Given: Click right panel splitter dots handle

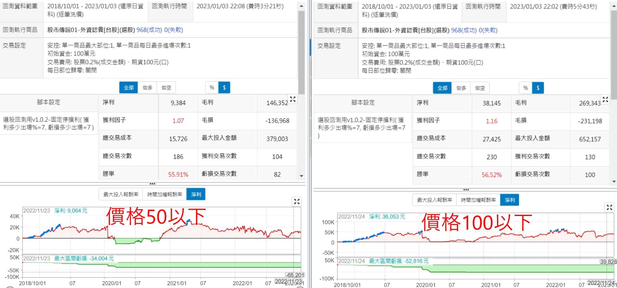Looking at the screenshot, I should click(x=466, y=190).
